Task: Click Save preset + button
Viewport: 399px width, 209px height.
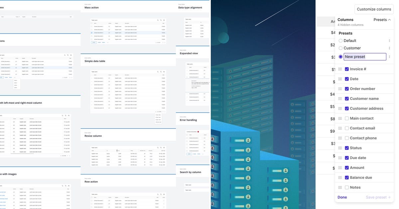Action: 378,197
